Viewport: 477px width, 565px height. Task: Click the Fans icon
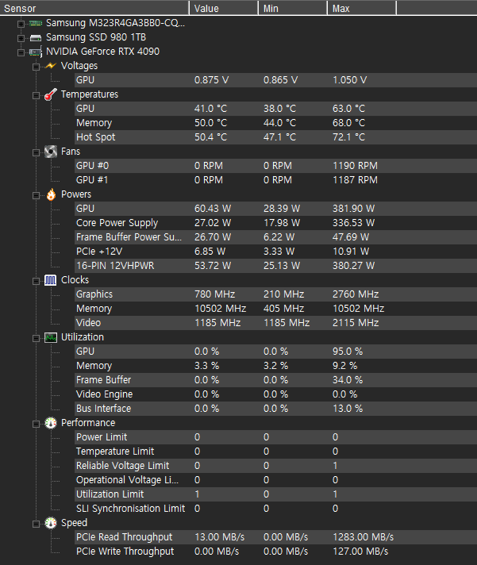click(x=51, y=152)
